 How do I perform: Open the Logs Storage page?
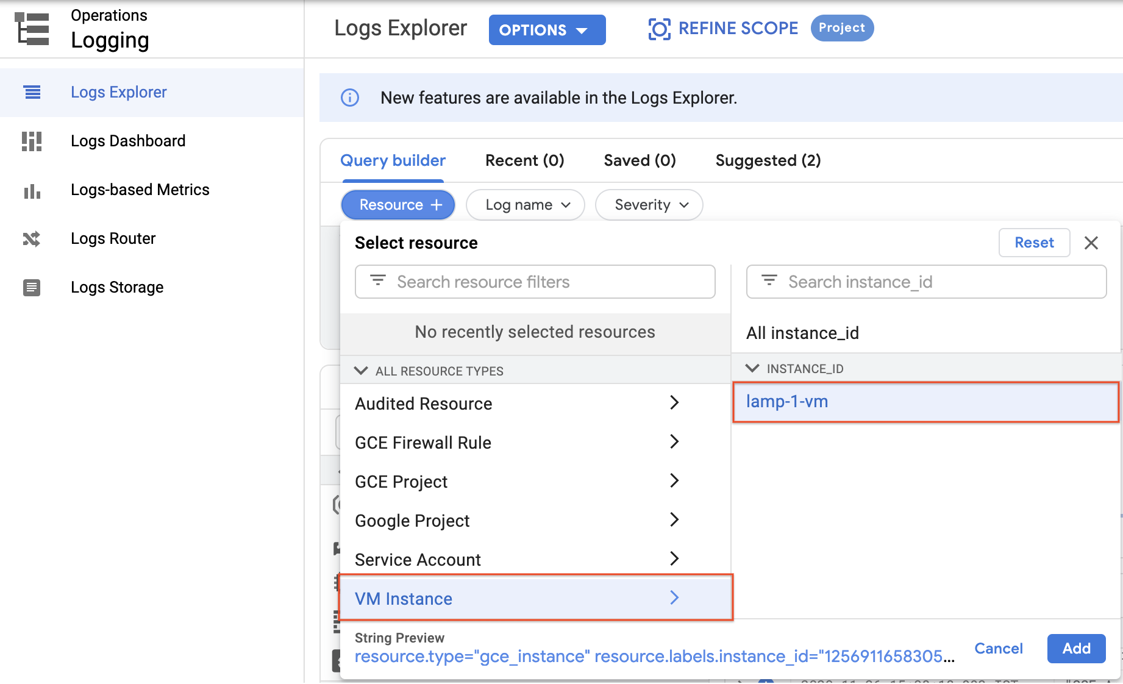[152, 287]
